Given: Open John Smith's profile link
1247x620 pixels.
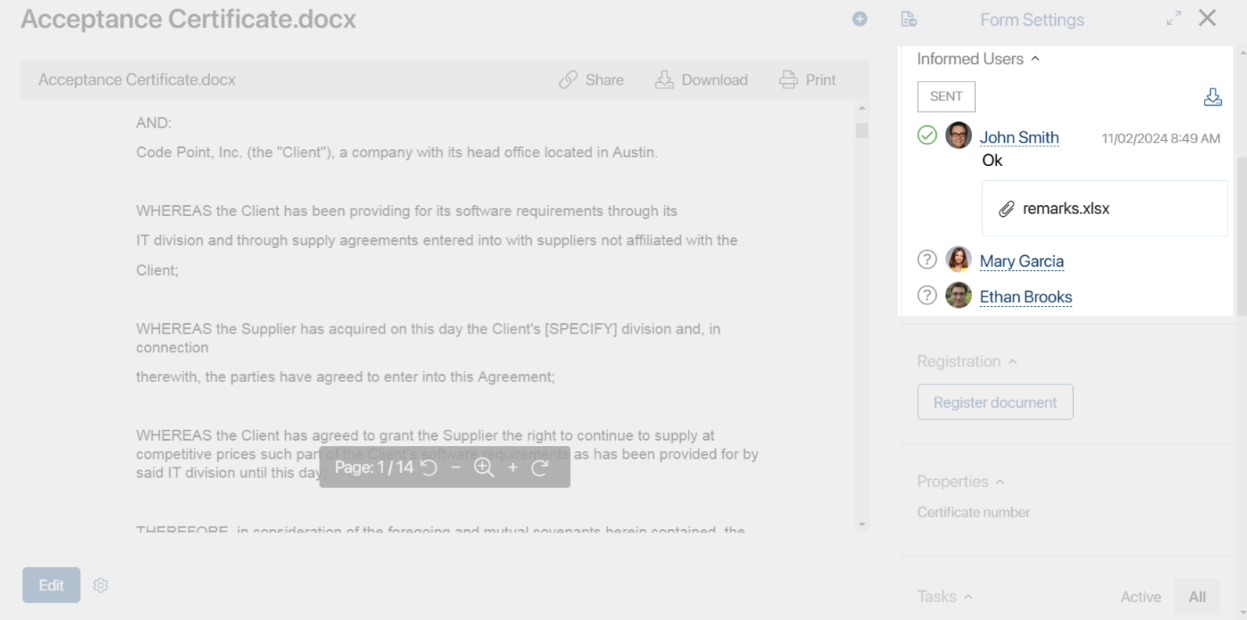Looking at the screenshot, I should (1019, 138).
